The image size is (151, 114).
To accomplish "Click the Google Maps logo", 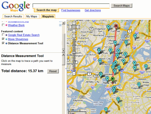I will point(16,6).
